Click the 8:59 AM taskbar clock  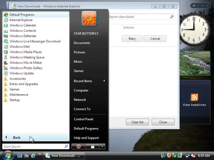(204, 155)
